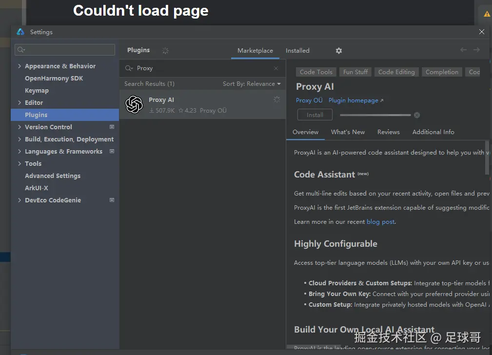
Task: Select the Keymap settings item
Action: pyautogui.click(x=37, y=90)
